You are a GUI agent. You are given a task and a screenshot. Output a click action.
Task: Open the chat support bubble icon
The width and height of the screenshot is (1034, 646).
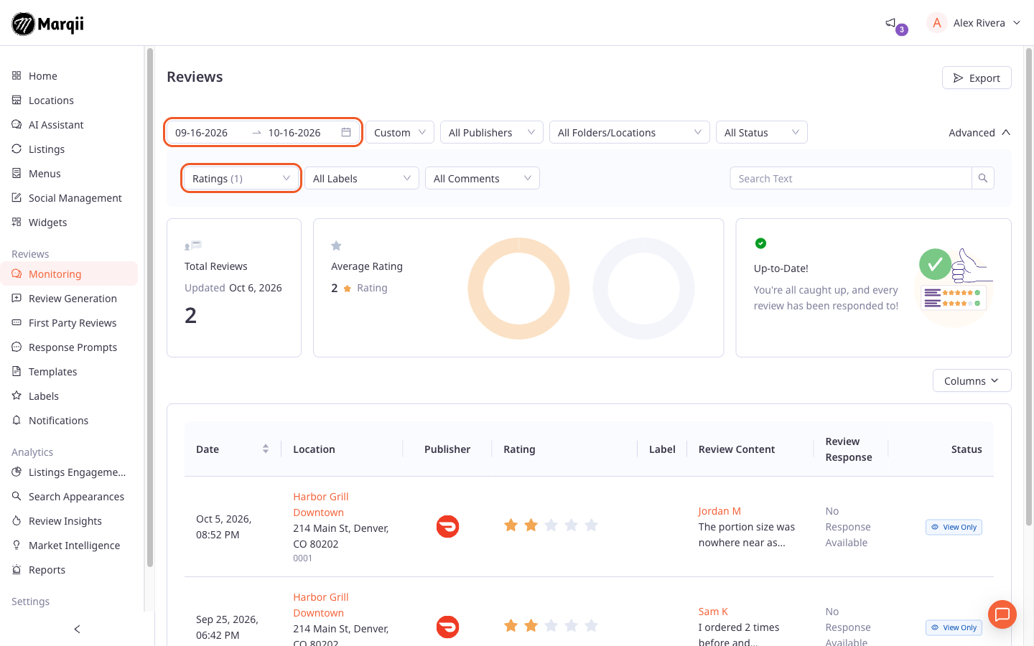(1002, 614)
